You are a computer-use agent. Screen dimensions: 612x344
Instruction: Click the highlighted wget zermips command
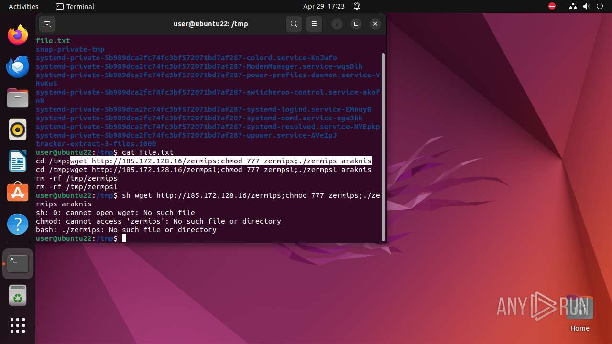tap(221, 161)
